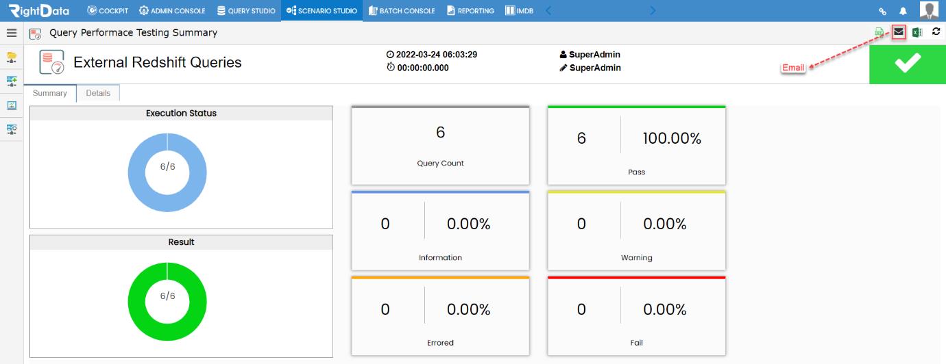Click the green Result donut chart
The width and height of the screenshot is (946, 364).
coord(167,302)
